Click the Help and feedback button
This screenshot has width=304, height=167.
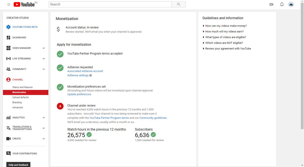[x=18, y=165]
